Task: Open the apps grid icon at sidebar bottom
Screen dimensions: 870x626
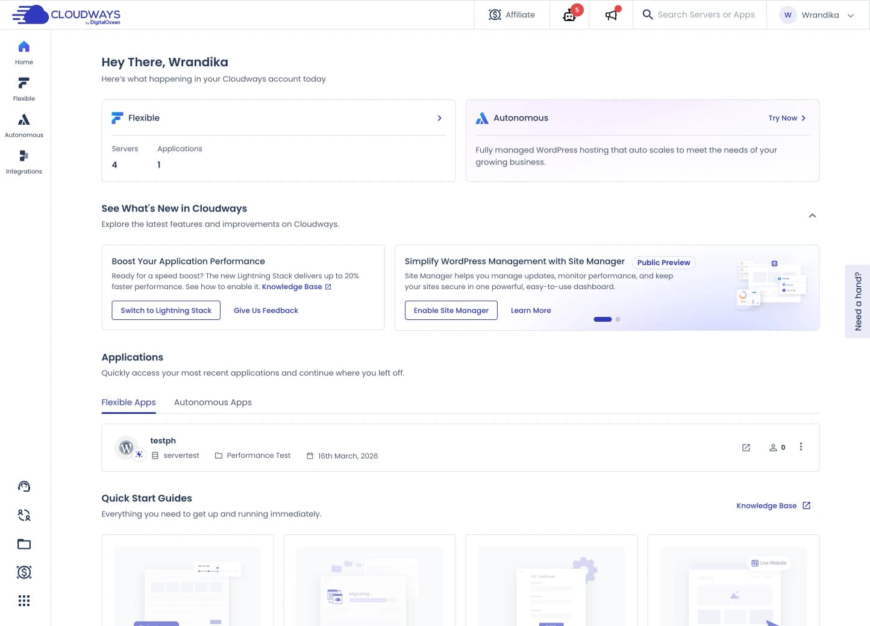Action: pyautogui.click(x=23, y=600)
